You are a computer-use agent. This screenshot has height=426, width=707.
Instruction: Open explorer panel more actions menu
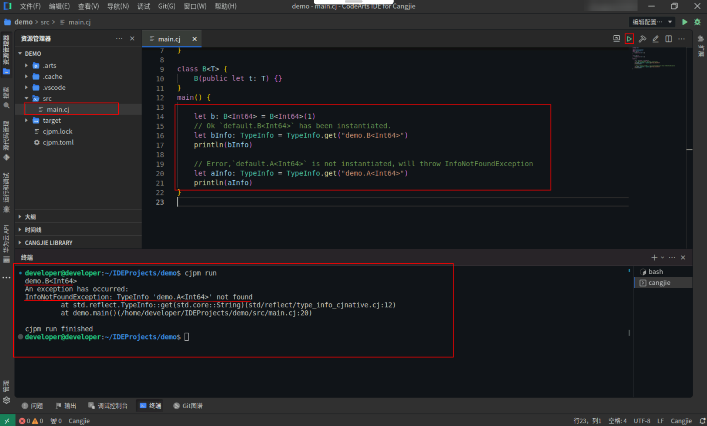click(x=119, y=38)
